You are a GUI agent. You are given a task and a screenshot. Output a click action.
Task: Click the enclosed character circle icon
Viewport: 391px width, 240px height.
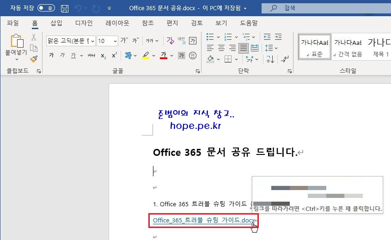(193, 55)
